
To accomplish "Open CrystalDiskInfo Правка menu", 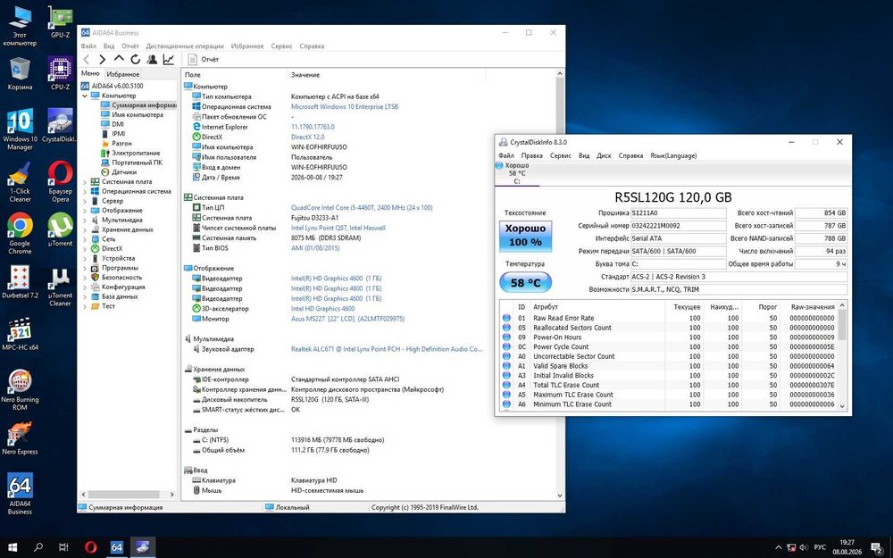I will coord(531,155).
